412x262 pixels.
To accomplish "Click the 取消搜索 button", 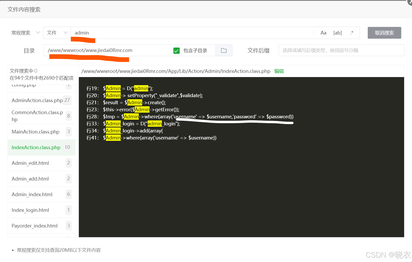I will pos(384,33).
